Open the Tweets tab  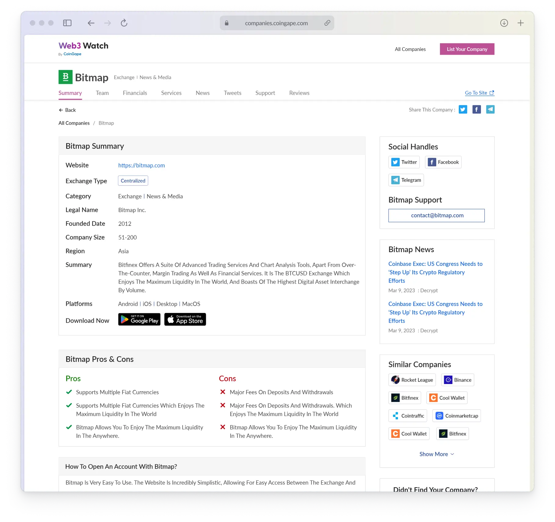point(233,93)
